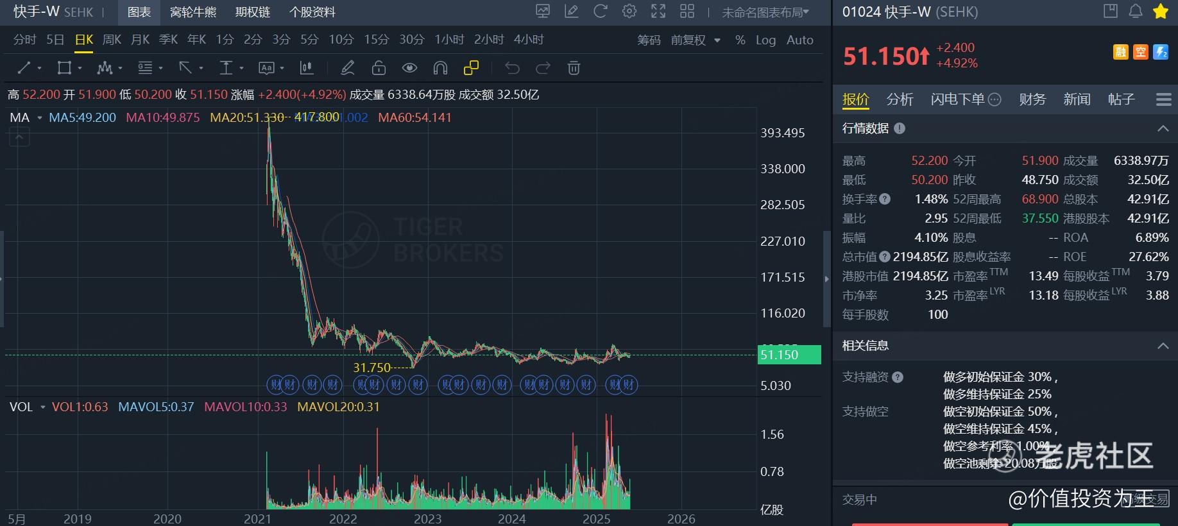Click the bar chart statistics tool

click(307, 68)
